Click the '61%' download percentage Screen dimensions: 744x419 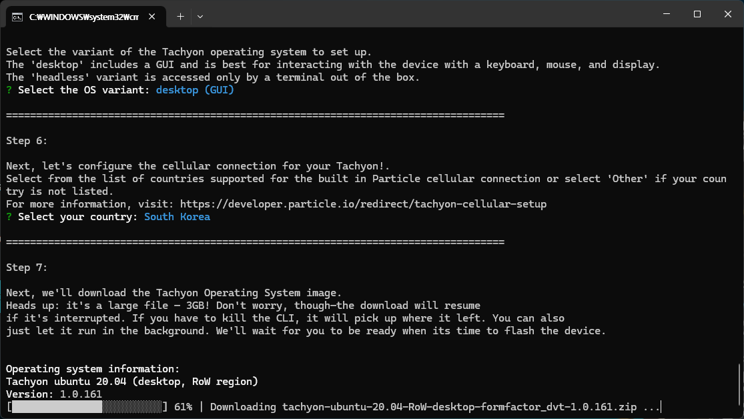(x=183, y=407)
